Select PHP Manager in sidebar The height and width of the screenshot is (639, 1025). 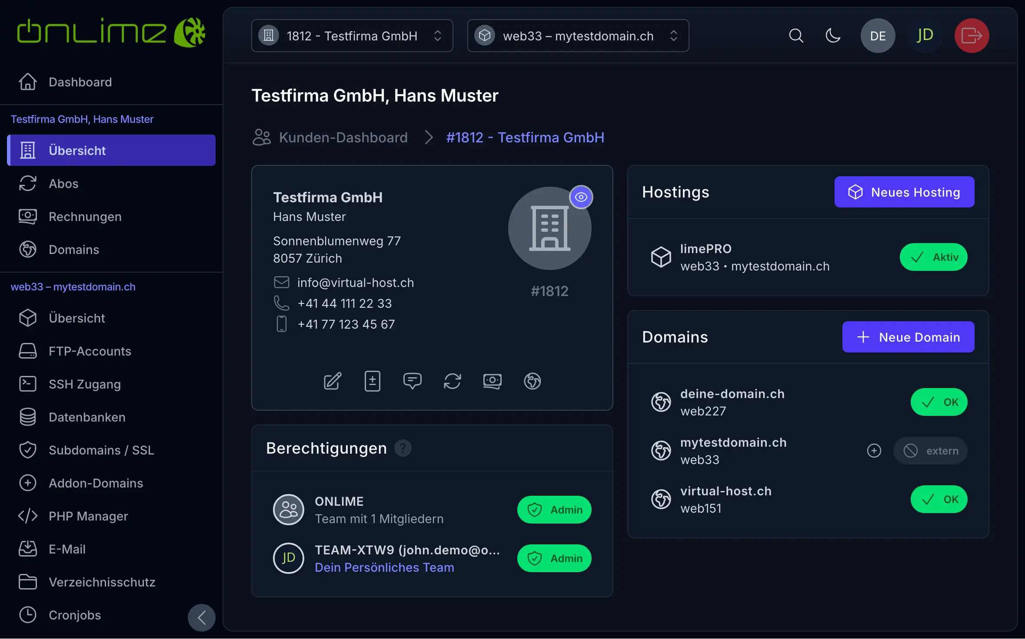pos(88,516)
